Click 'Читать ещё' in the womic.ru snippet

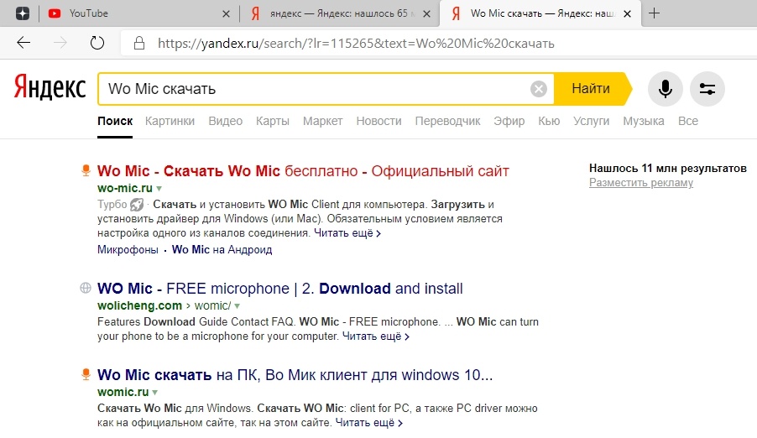368,423
